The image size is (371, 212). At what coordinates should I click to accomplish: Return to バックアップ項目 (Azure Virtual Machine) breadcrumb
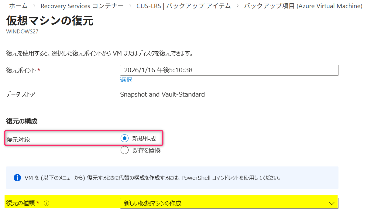click(x=303, y=6)
